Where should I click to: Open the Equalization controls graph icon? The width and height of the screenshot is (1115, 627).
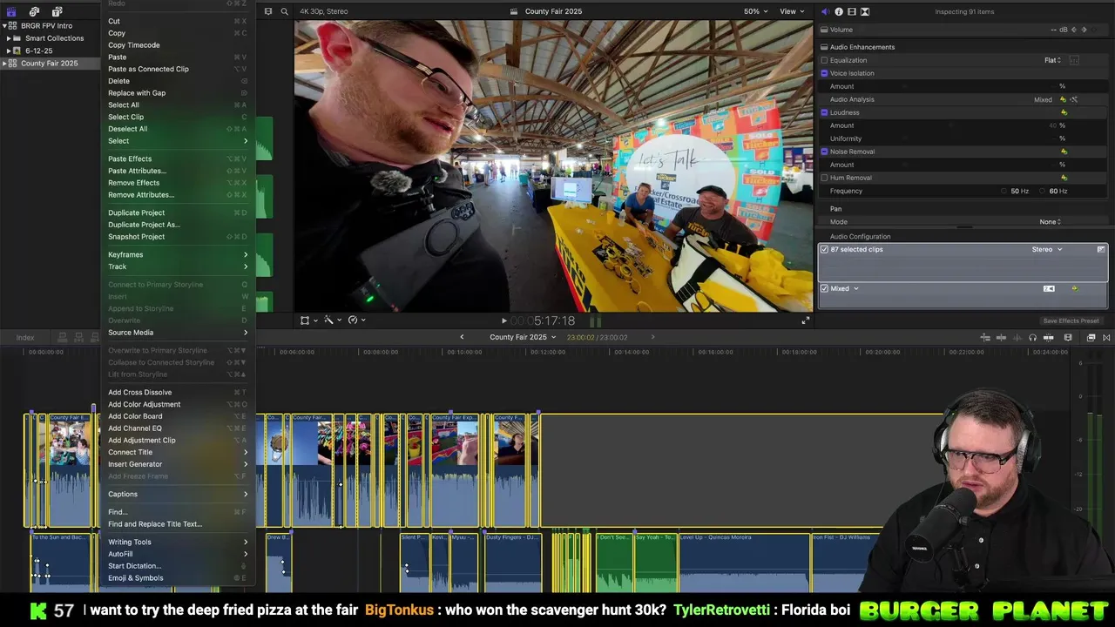1074,60
